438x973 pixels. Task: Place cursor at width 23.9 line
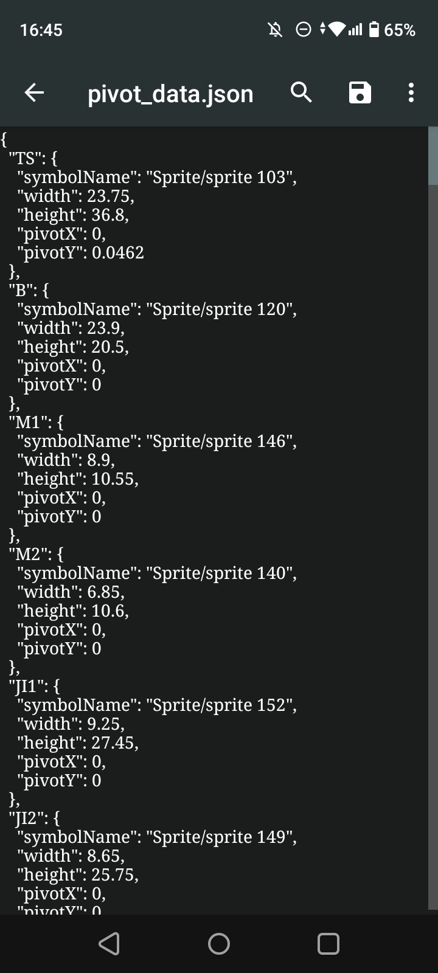(71, 328)
